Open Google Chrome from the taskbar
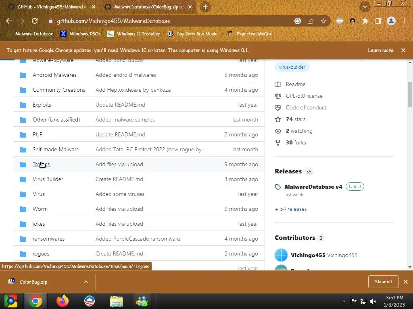 (35, 301)
